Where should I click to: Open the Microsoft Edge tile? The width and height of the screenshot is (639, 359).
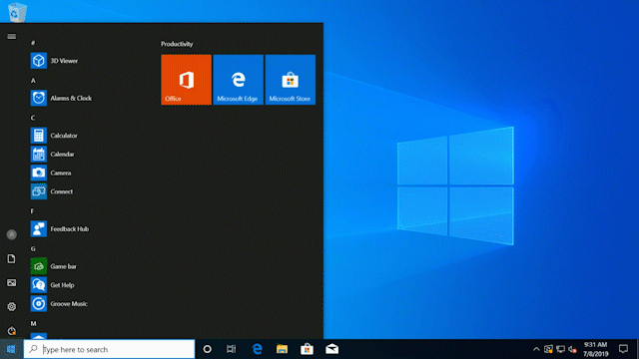tap(239, 80)
